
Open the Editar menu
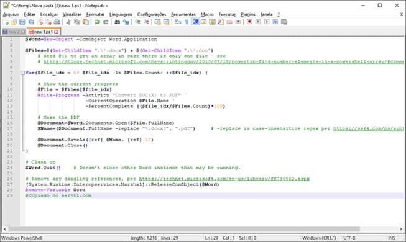29,14
